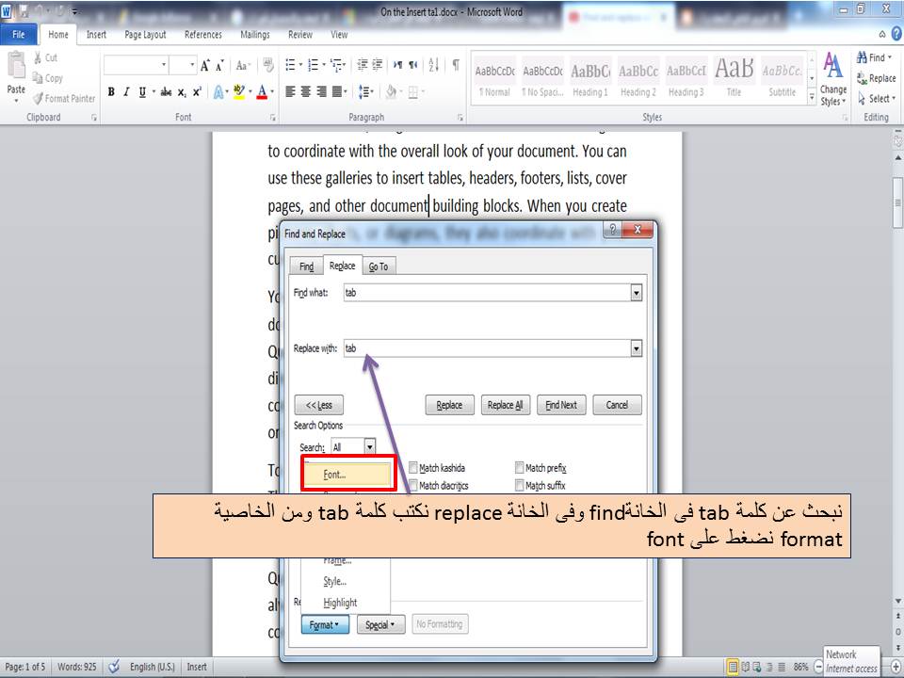Viewport: 904px width, 678px height.
Task: Switch to the Find tab in dialog
Action: (x=306, y=266)
